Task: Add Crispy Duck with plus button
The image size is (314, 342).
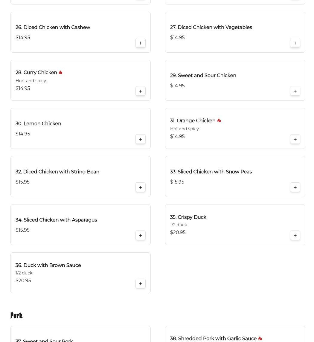Action: 295,236
